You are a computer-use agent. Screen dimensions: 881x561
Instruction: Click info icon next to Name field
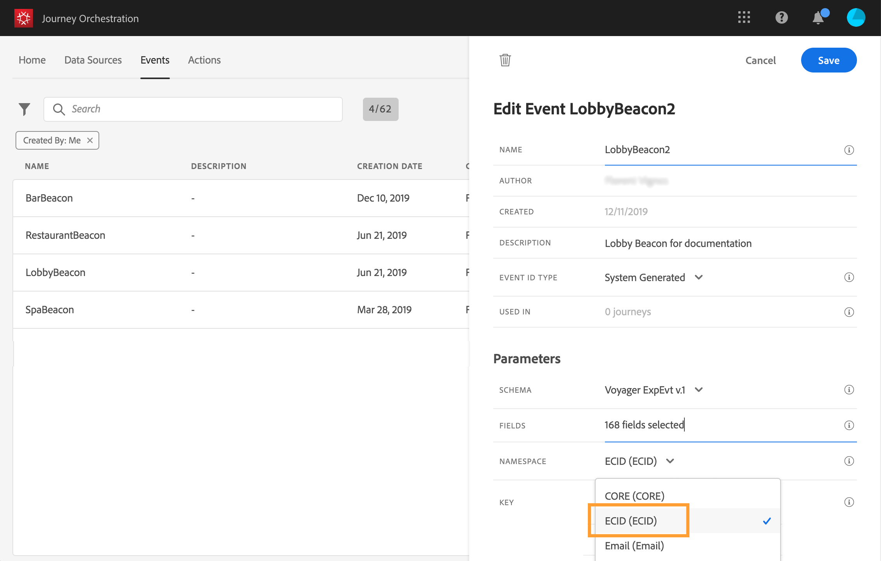[x=849, y=150]
